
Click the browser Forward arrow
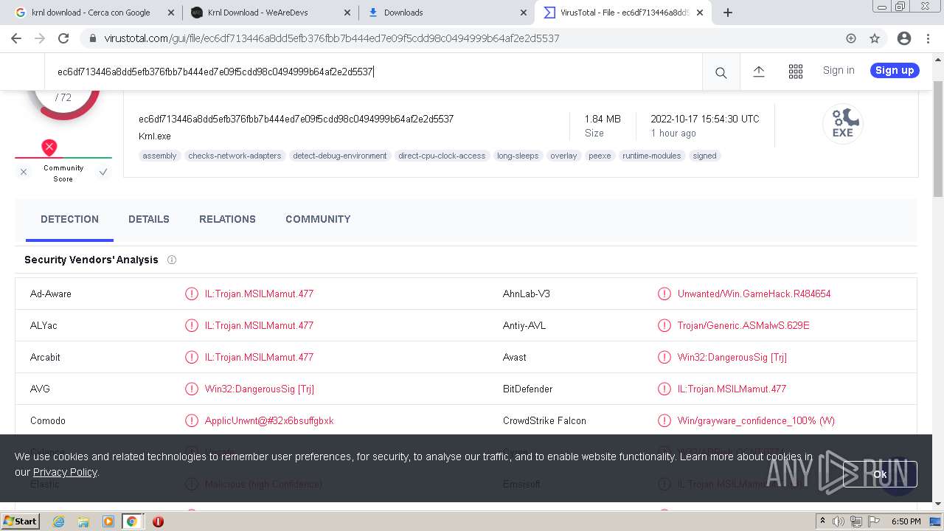coord(40,38)
